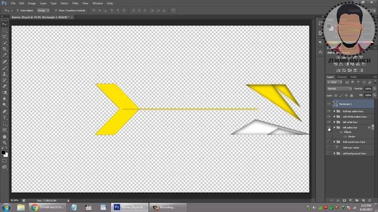
Task: Open the File menu
Action: click(13, 4)
